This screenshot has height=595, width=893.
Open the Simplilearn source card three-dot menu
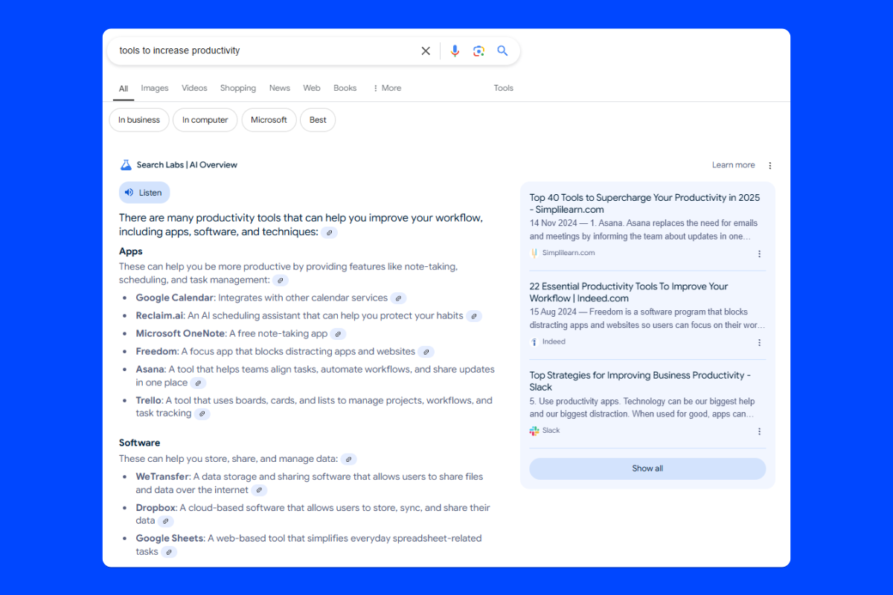(760, 254)
